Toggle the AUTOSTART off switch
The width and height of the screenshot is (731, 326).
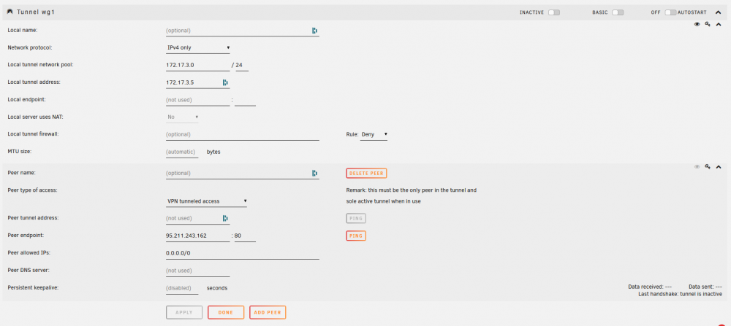tap(670, 12)
